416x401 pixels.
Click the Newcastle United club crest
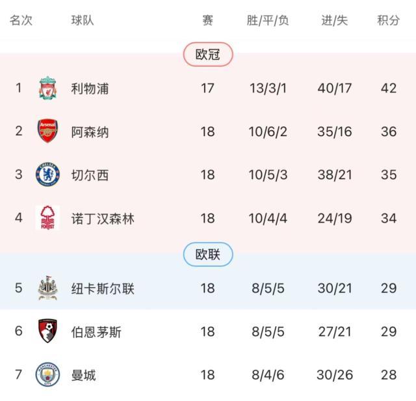[x=47, y=288]
